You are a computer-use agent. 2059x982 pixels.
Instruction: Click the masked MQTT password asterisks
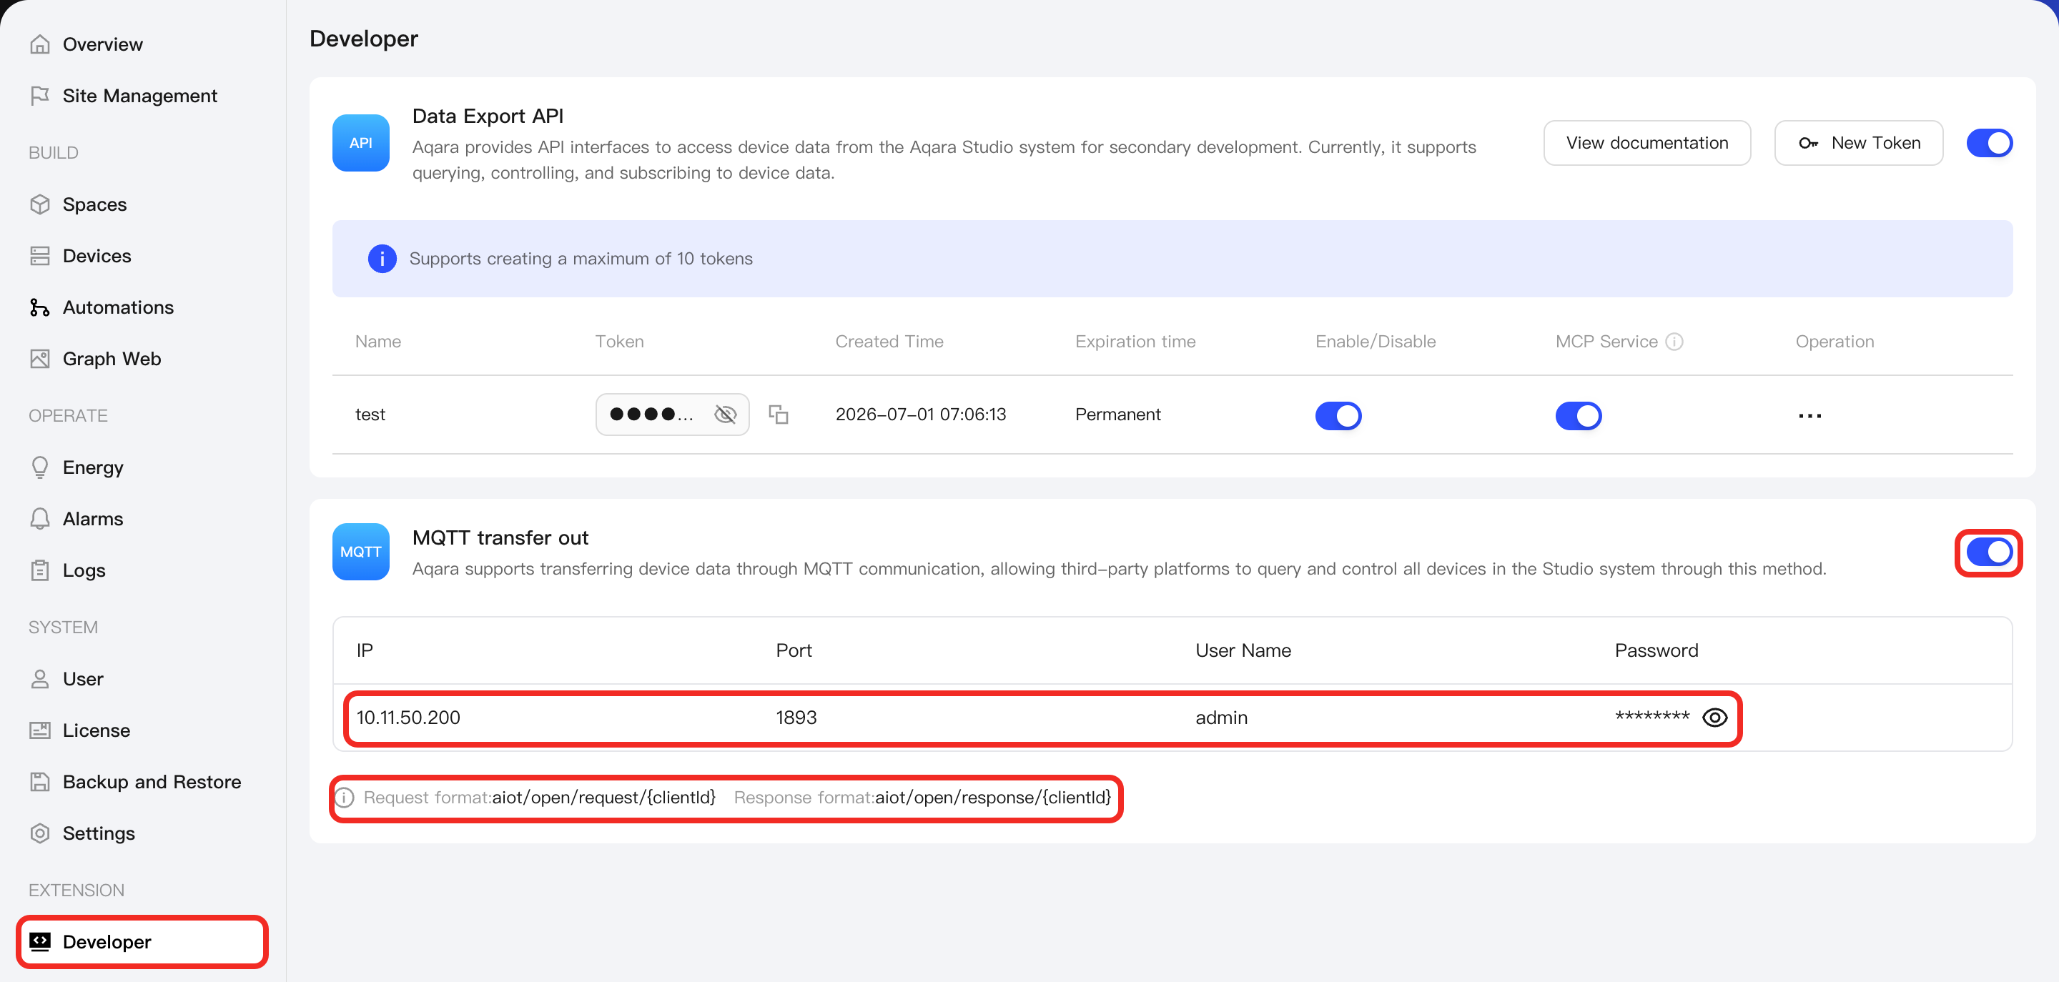point(1652,717)
